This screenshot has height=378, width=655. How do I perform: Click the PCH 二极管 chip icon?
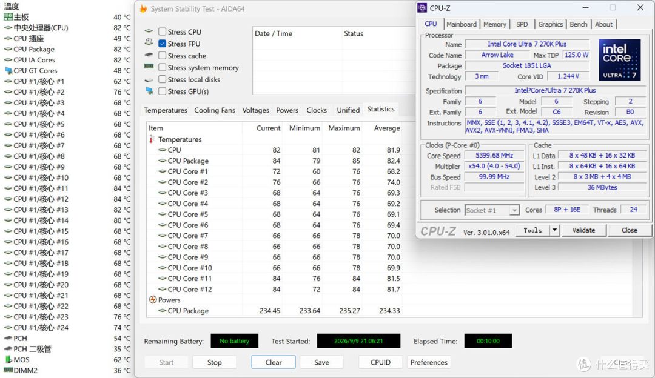tap(8, 349)
